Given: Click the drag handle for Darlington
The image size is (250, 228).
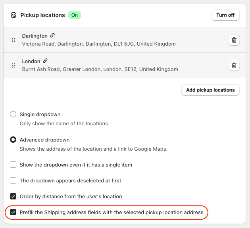Looking at the screenshot, I should click(13, 40).
